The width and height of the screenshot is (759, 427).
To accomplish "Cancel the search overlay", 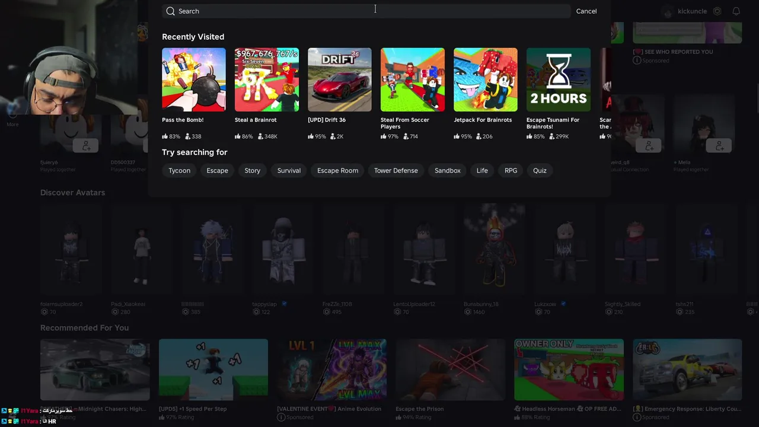I will coord(586,11).
